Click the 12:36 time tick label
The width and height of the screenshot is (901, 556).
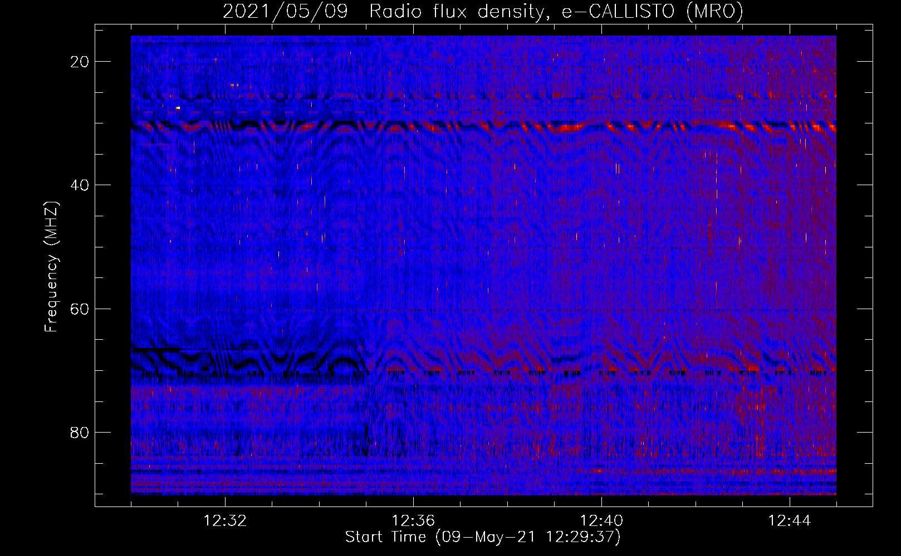(413, 521)
